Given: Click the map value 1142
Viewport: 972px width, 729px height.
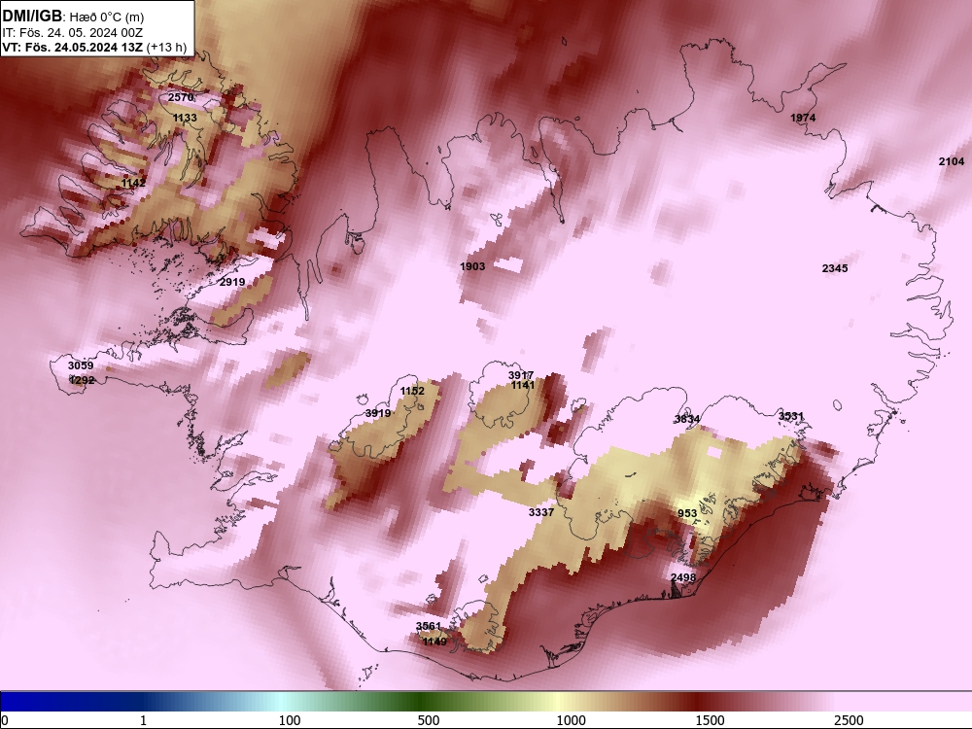Looking at the screenshot, I should click(x=133, y=183).
